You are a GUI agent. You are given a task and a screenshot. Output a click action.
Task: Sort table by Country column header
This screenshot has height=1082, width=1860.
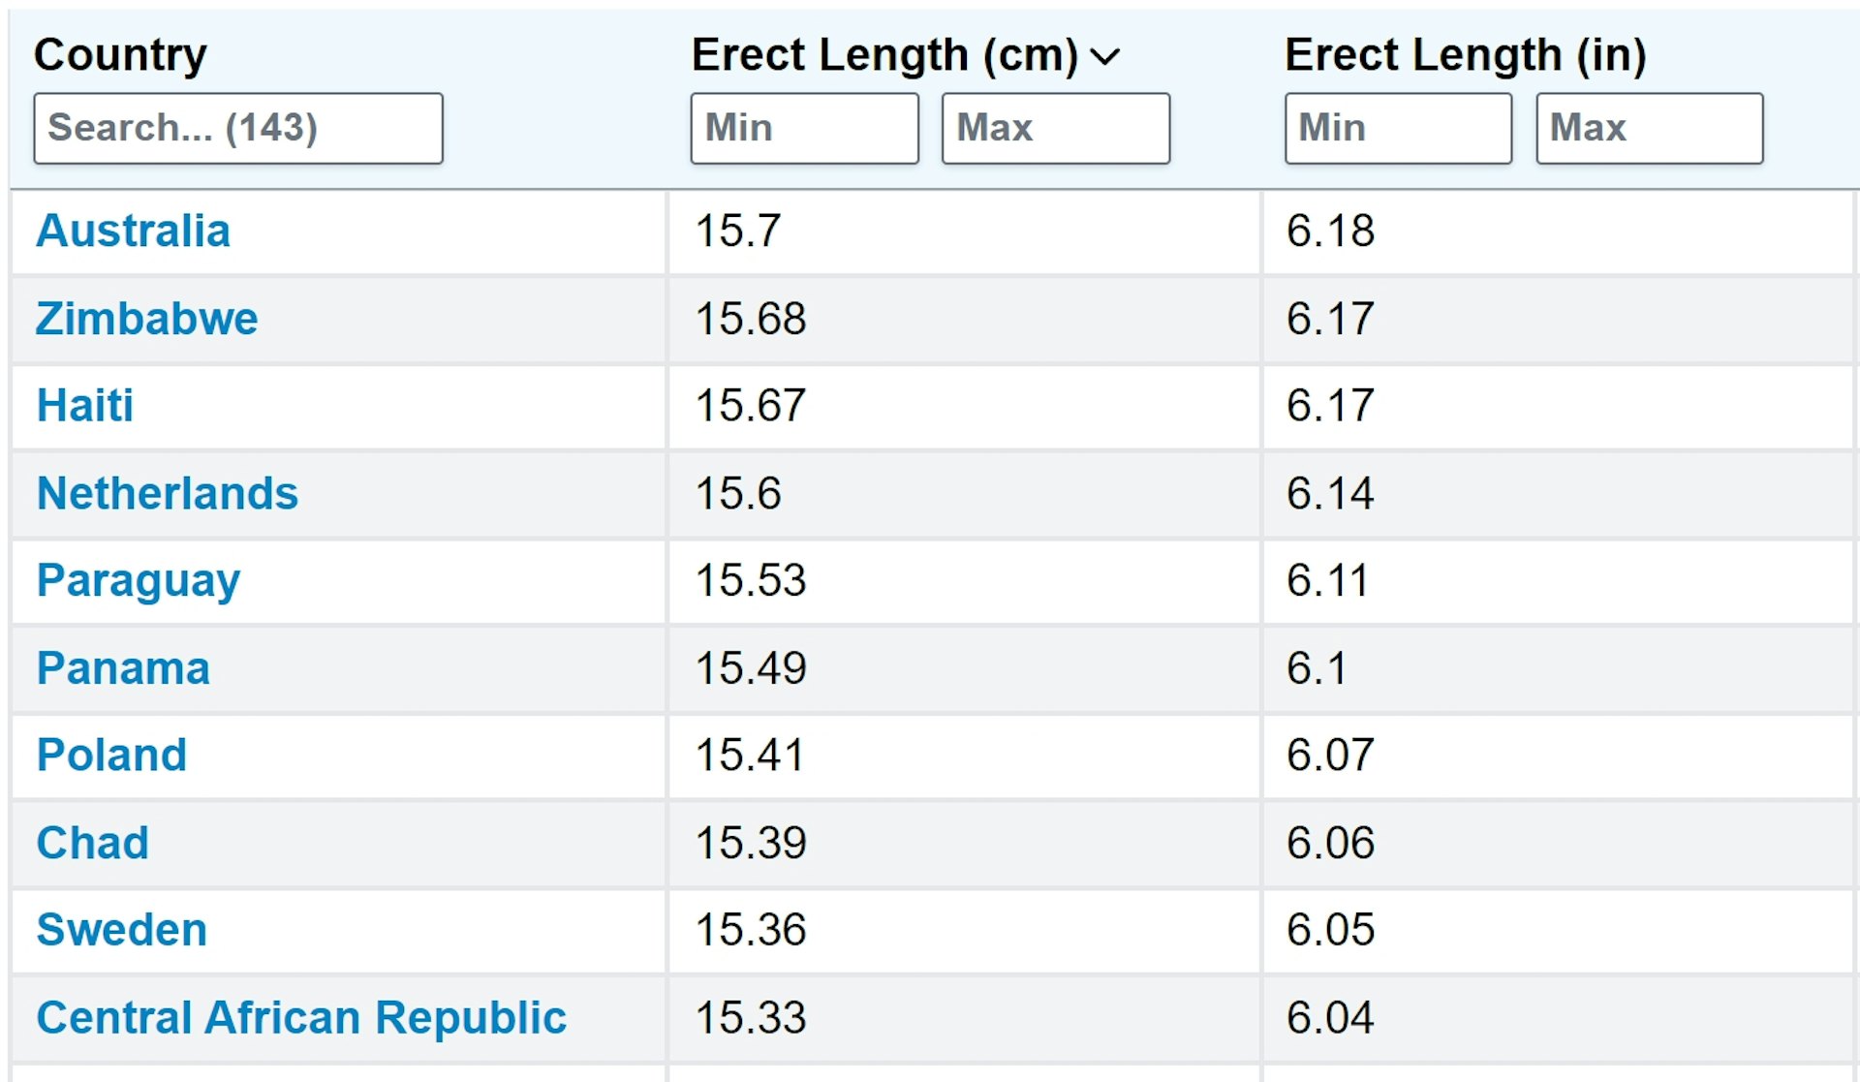pos(120,55)
